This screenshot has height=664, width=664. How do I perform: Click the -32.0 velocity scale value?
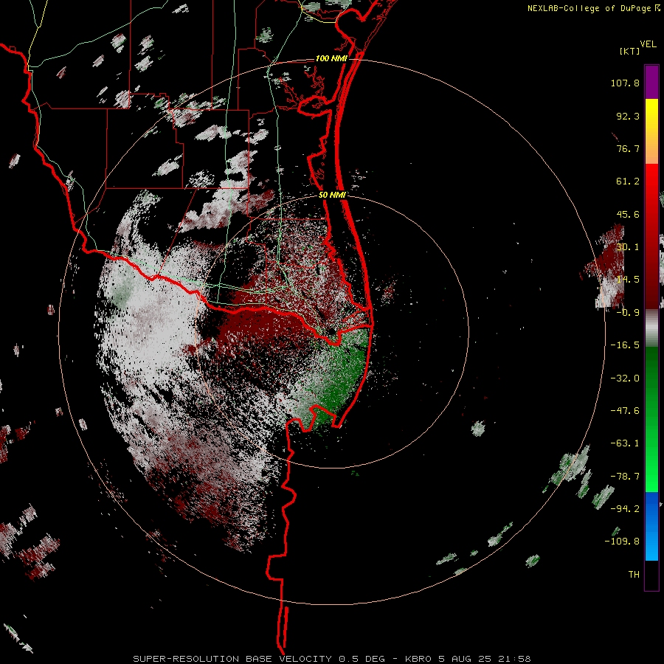point(625,378)
